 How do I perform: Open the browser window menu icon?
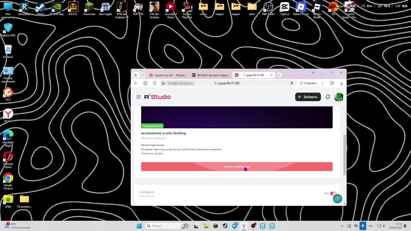click(x=313, y=73)
